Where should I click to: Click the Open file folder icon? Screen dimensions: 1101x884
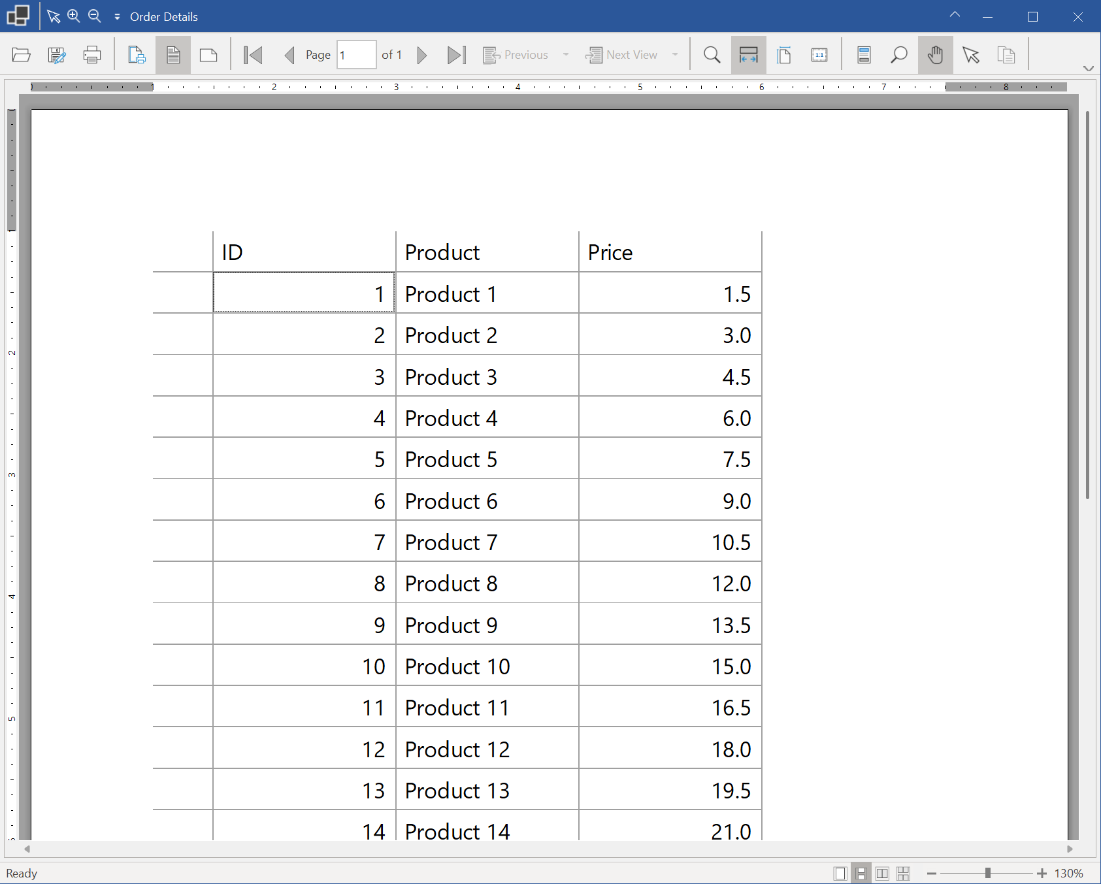[22, 55]
